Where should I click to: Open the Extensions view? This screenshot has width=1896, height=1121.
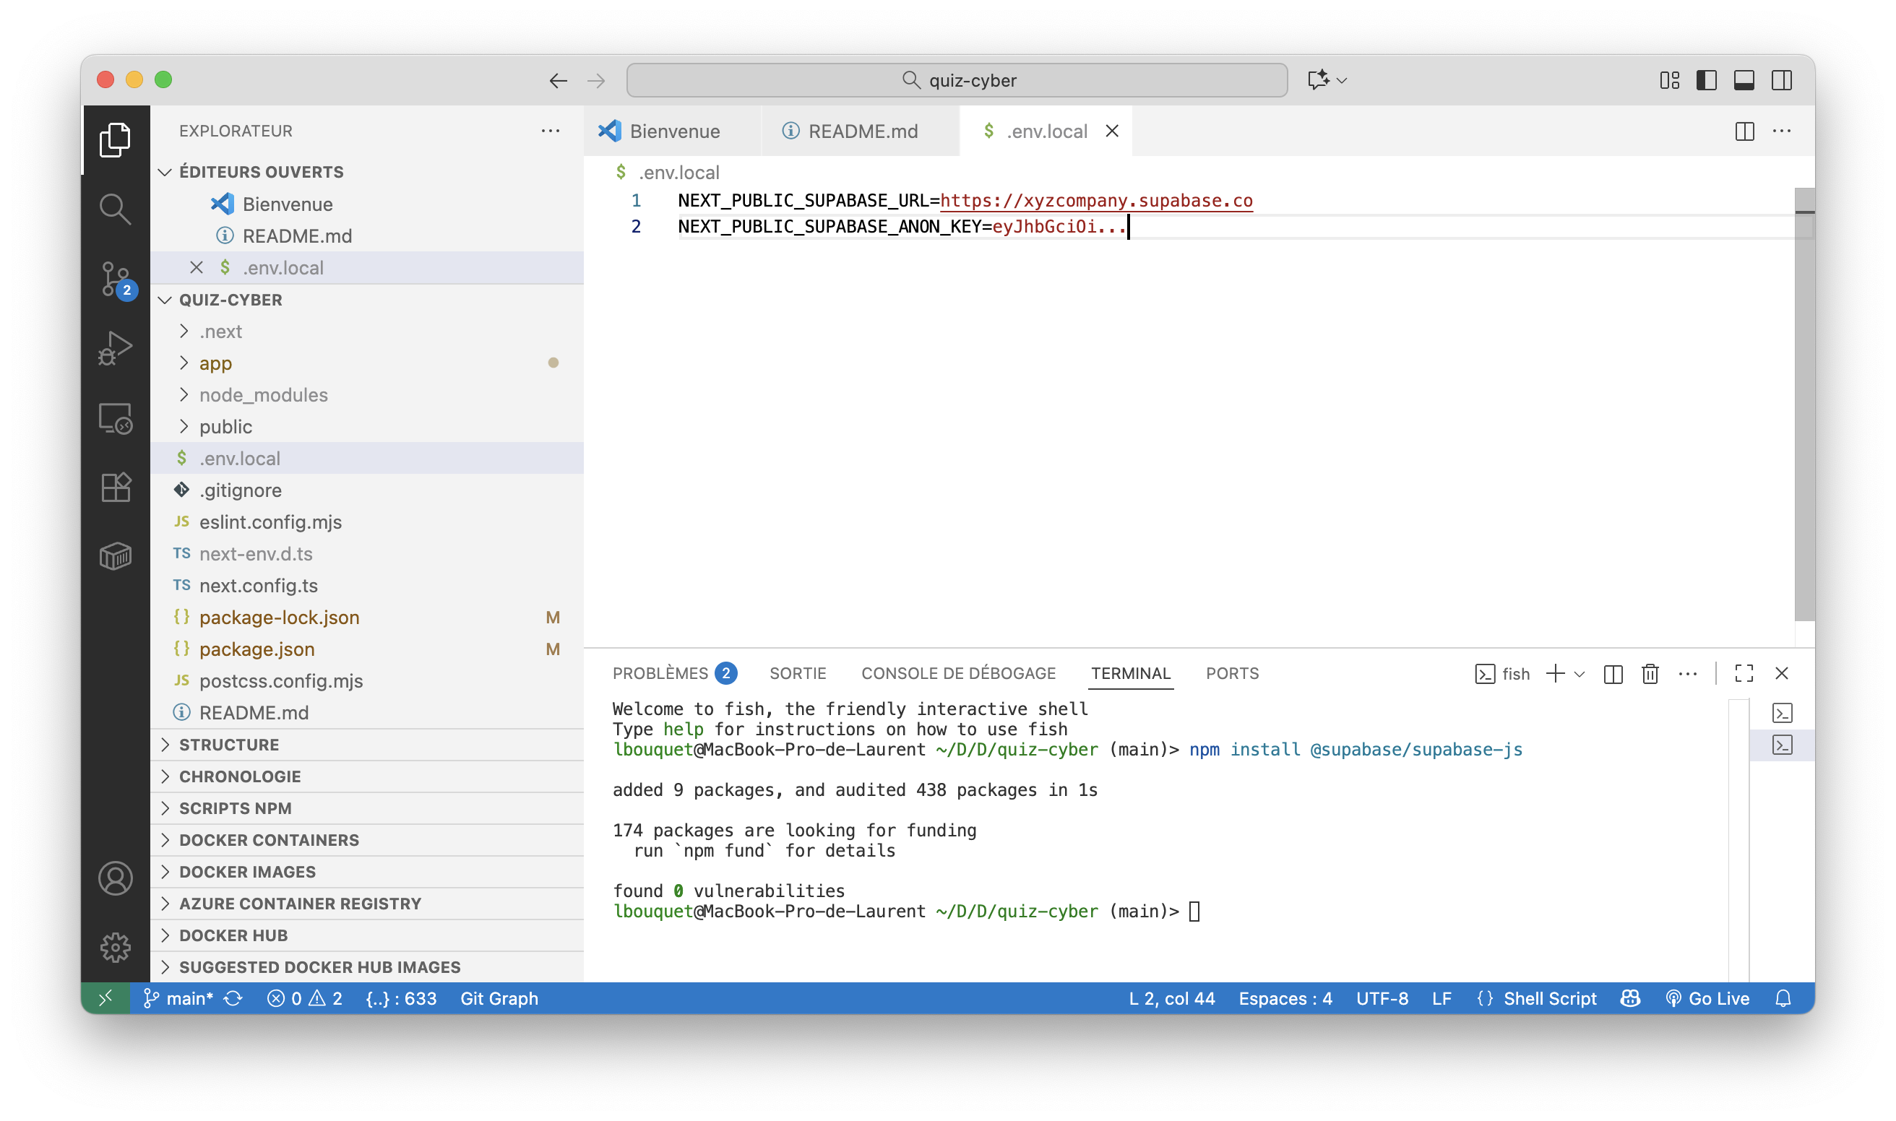coord(115,488)
